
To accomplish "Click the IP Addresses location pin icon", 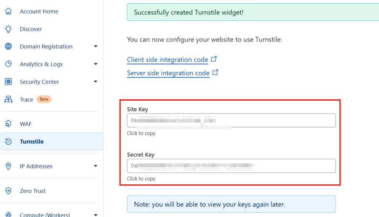I will click(x=8, y=166).
